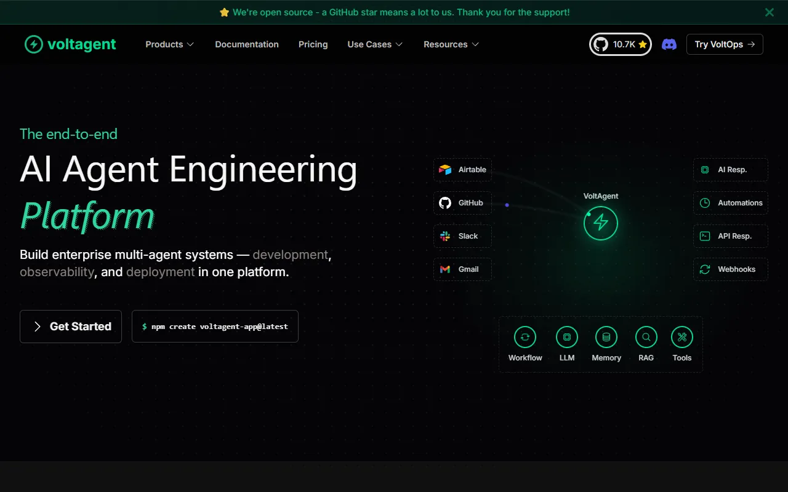Click the Get Started button

click(71, 327)
